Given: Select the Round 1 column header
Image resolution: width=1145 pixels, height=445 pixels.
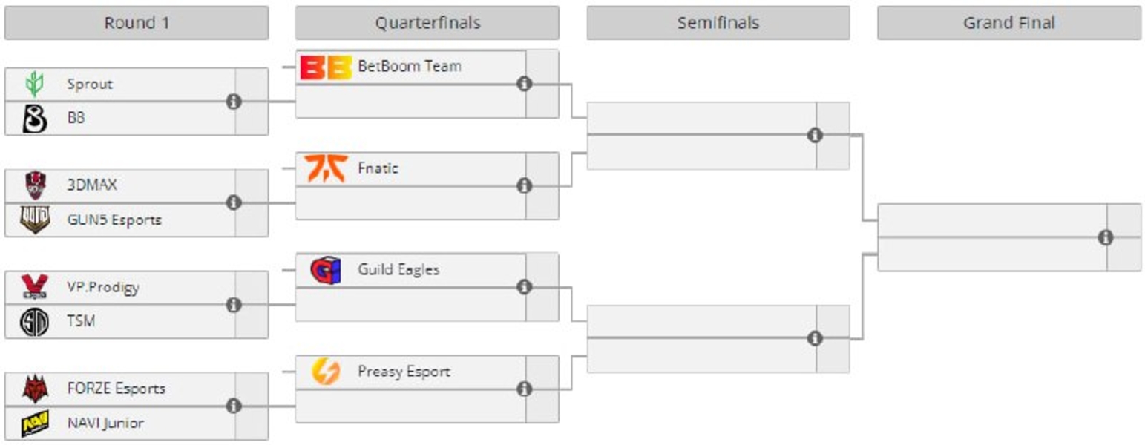Looking at the screenshot, I should click(137, 23).
